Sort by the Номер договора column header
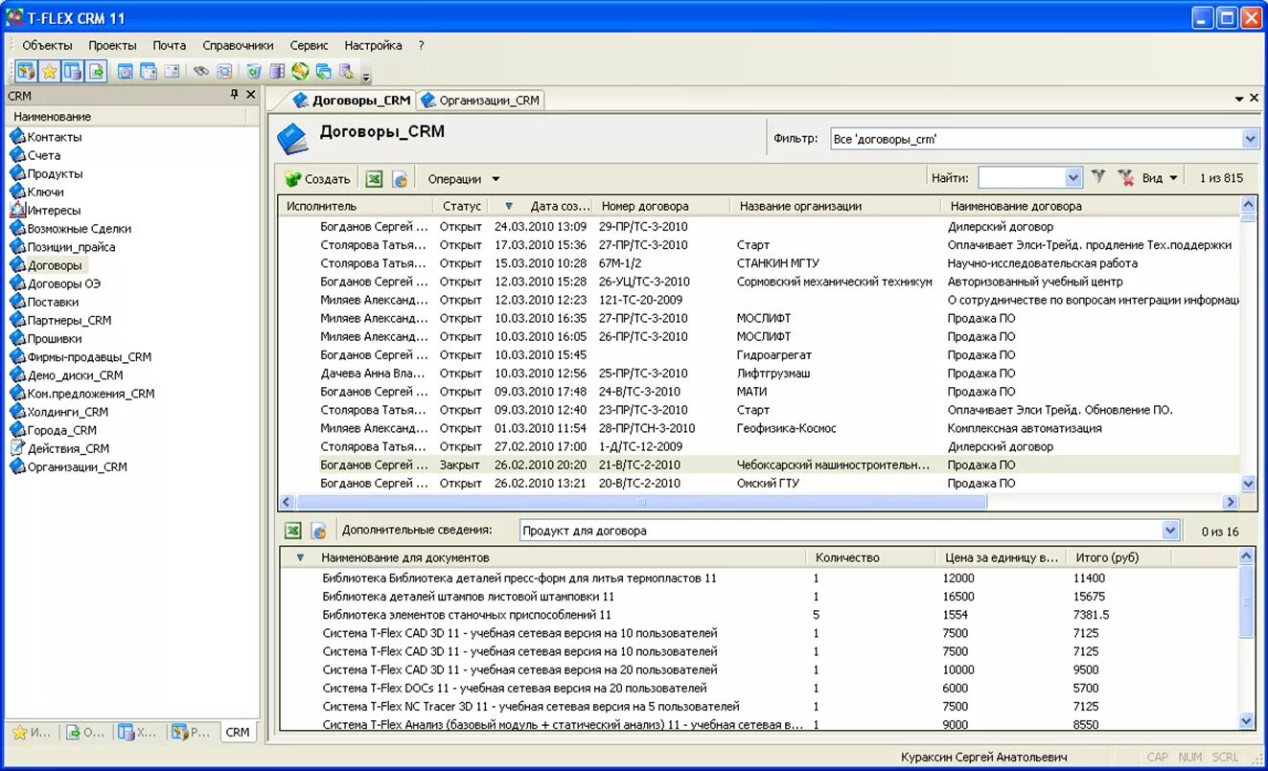 pyautogui.click(x=662, y=206)
